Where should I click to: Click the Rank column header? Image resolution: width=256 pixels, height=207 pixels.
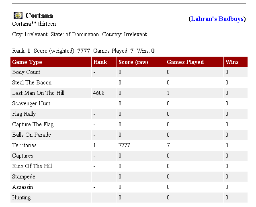pyautogui.click(x=100, y=62)
